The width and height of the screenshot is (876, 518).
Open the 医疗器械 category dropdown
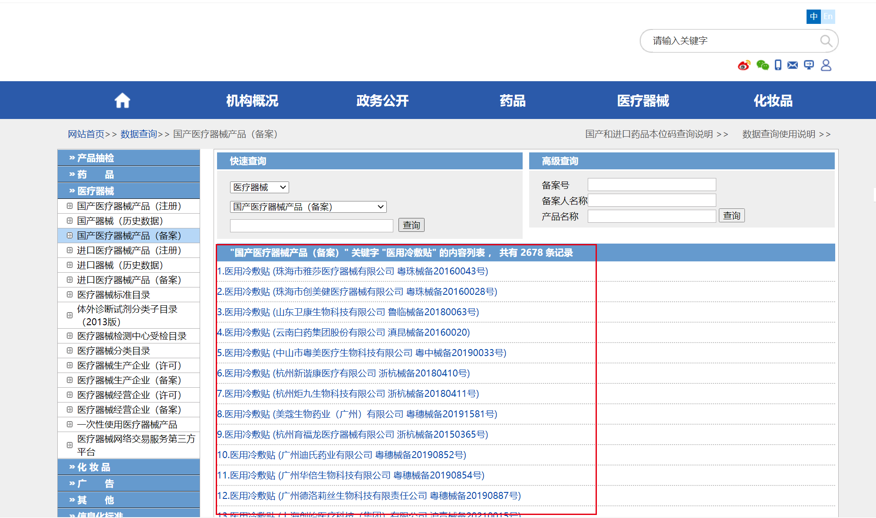(259, 187)
